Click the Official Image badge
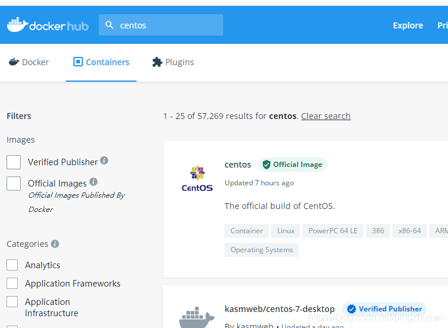 292,165
